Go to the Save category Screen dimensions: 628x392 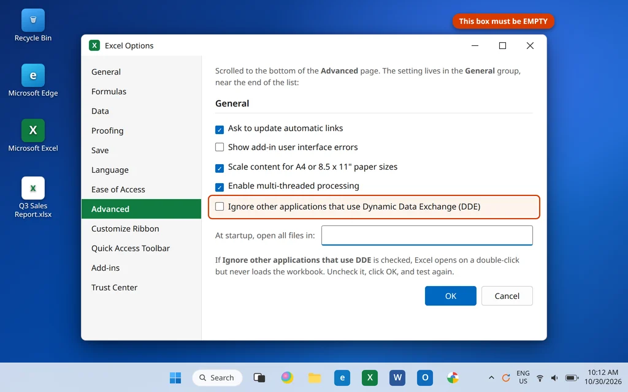pos(141,151)
